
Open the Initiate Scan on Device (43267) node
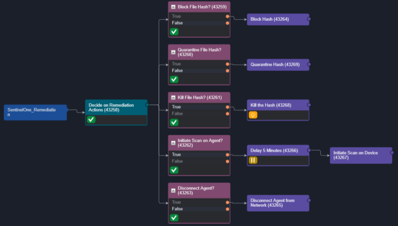pos(360,155)
